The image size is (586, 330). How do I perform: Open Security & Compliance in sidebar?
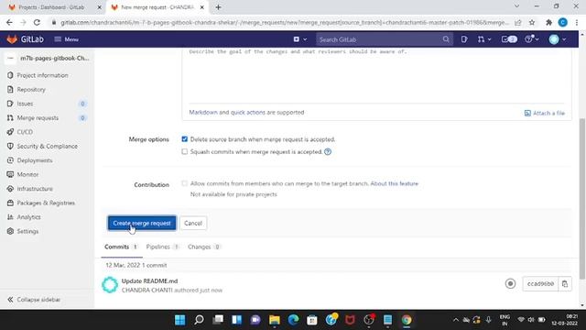coord(47,147)
